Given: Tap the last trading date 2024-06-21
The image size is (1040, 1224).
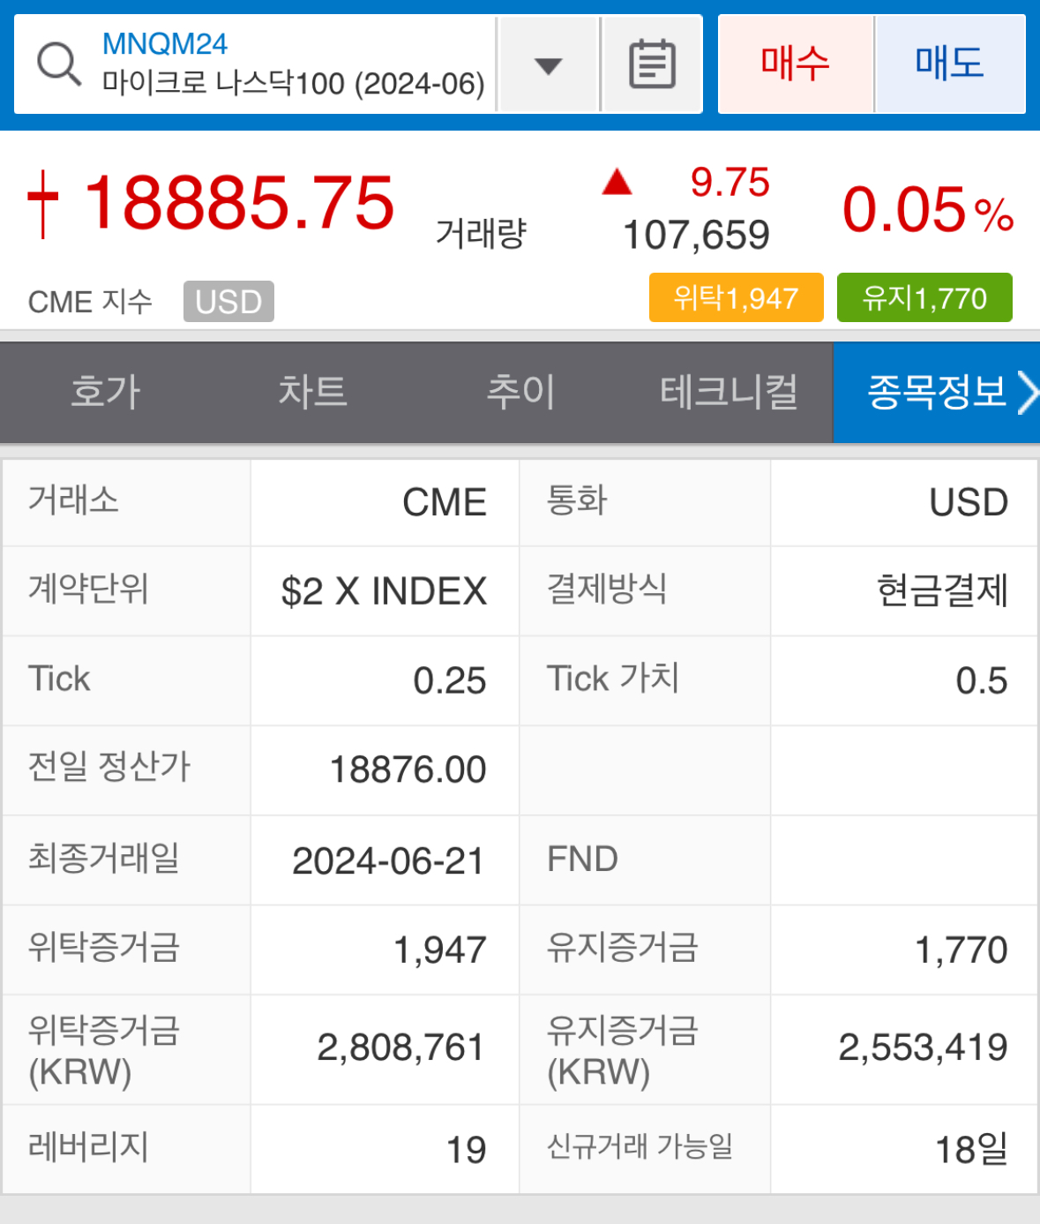Looking at the screenshot, I should point(388,860).
